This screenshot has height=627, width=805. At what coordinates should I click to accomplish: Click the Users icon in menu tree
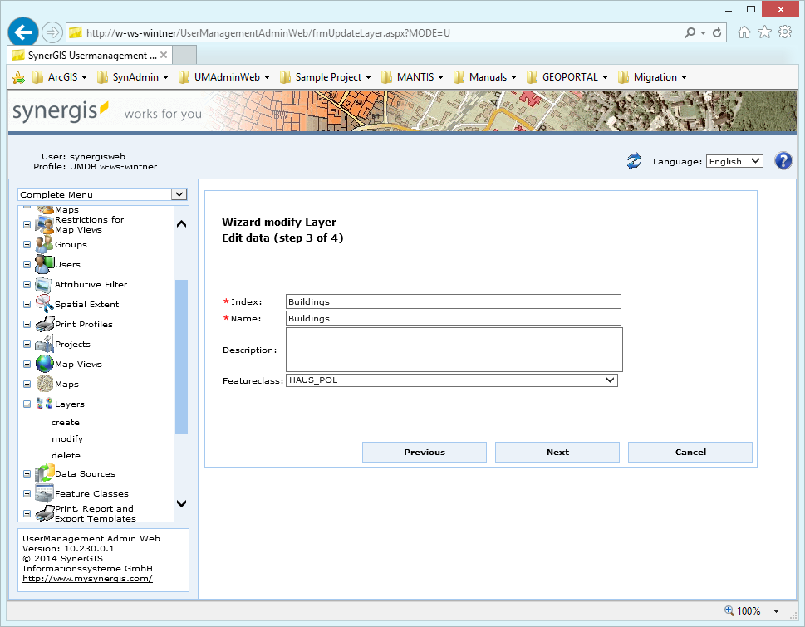44,264
